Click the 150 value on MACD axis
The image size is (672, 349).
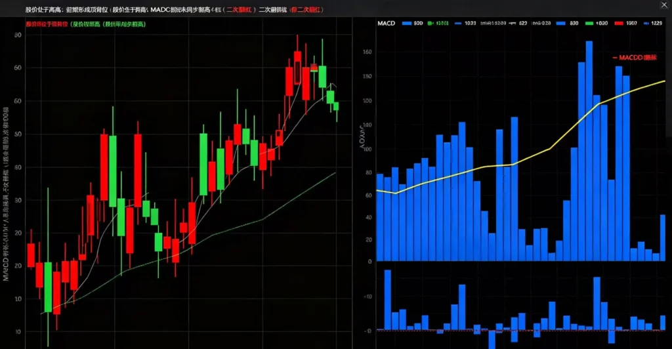tap(367, 76)
